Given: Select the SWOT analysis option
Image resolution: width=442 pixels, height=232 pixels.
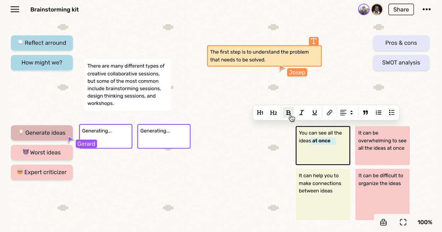Looking at the screenshot, I should point(401,63).
